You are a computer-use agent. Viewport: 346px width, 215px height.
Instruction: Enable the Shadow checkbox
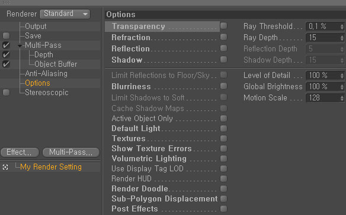[223, 60]
